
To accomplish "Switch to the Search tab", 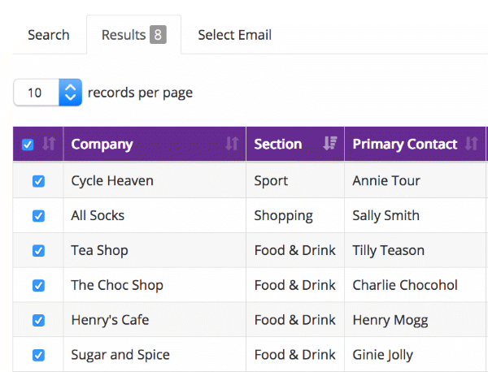I will tap(49, 35).
